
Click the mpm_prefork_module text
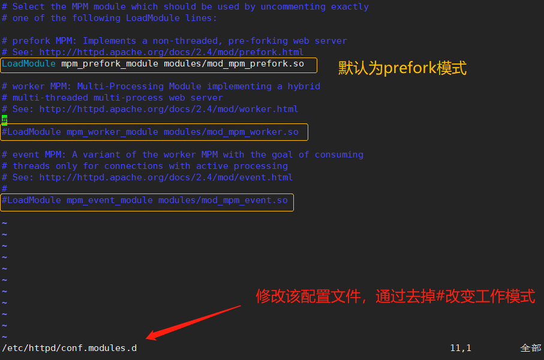coord(110,63)
